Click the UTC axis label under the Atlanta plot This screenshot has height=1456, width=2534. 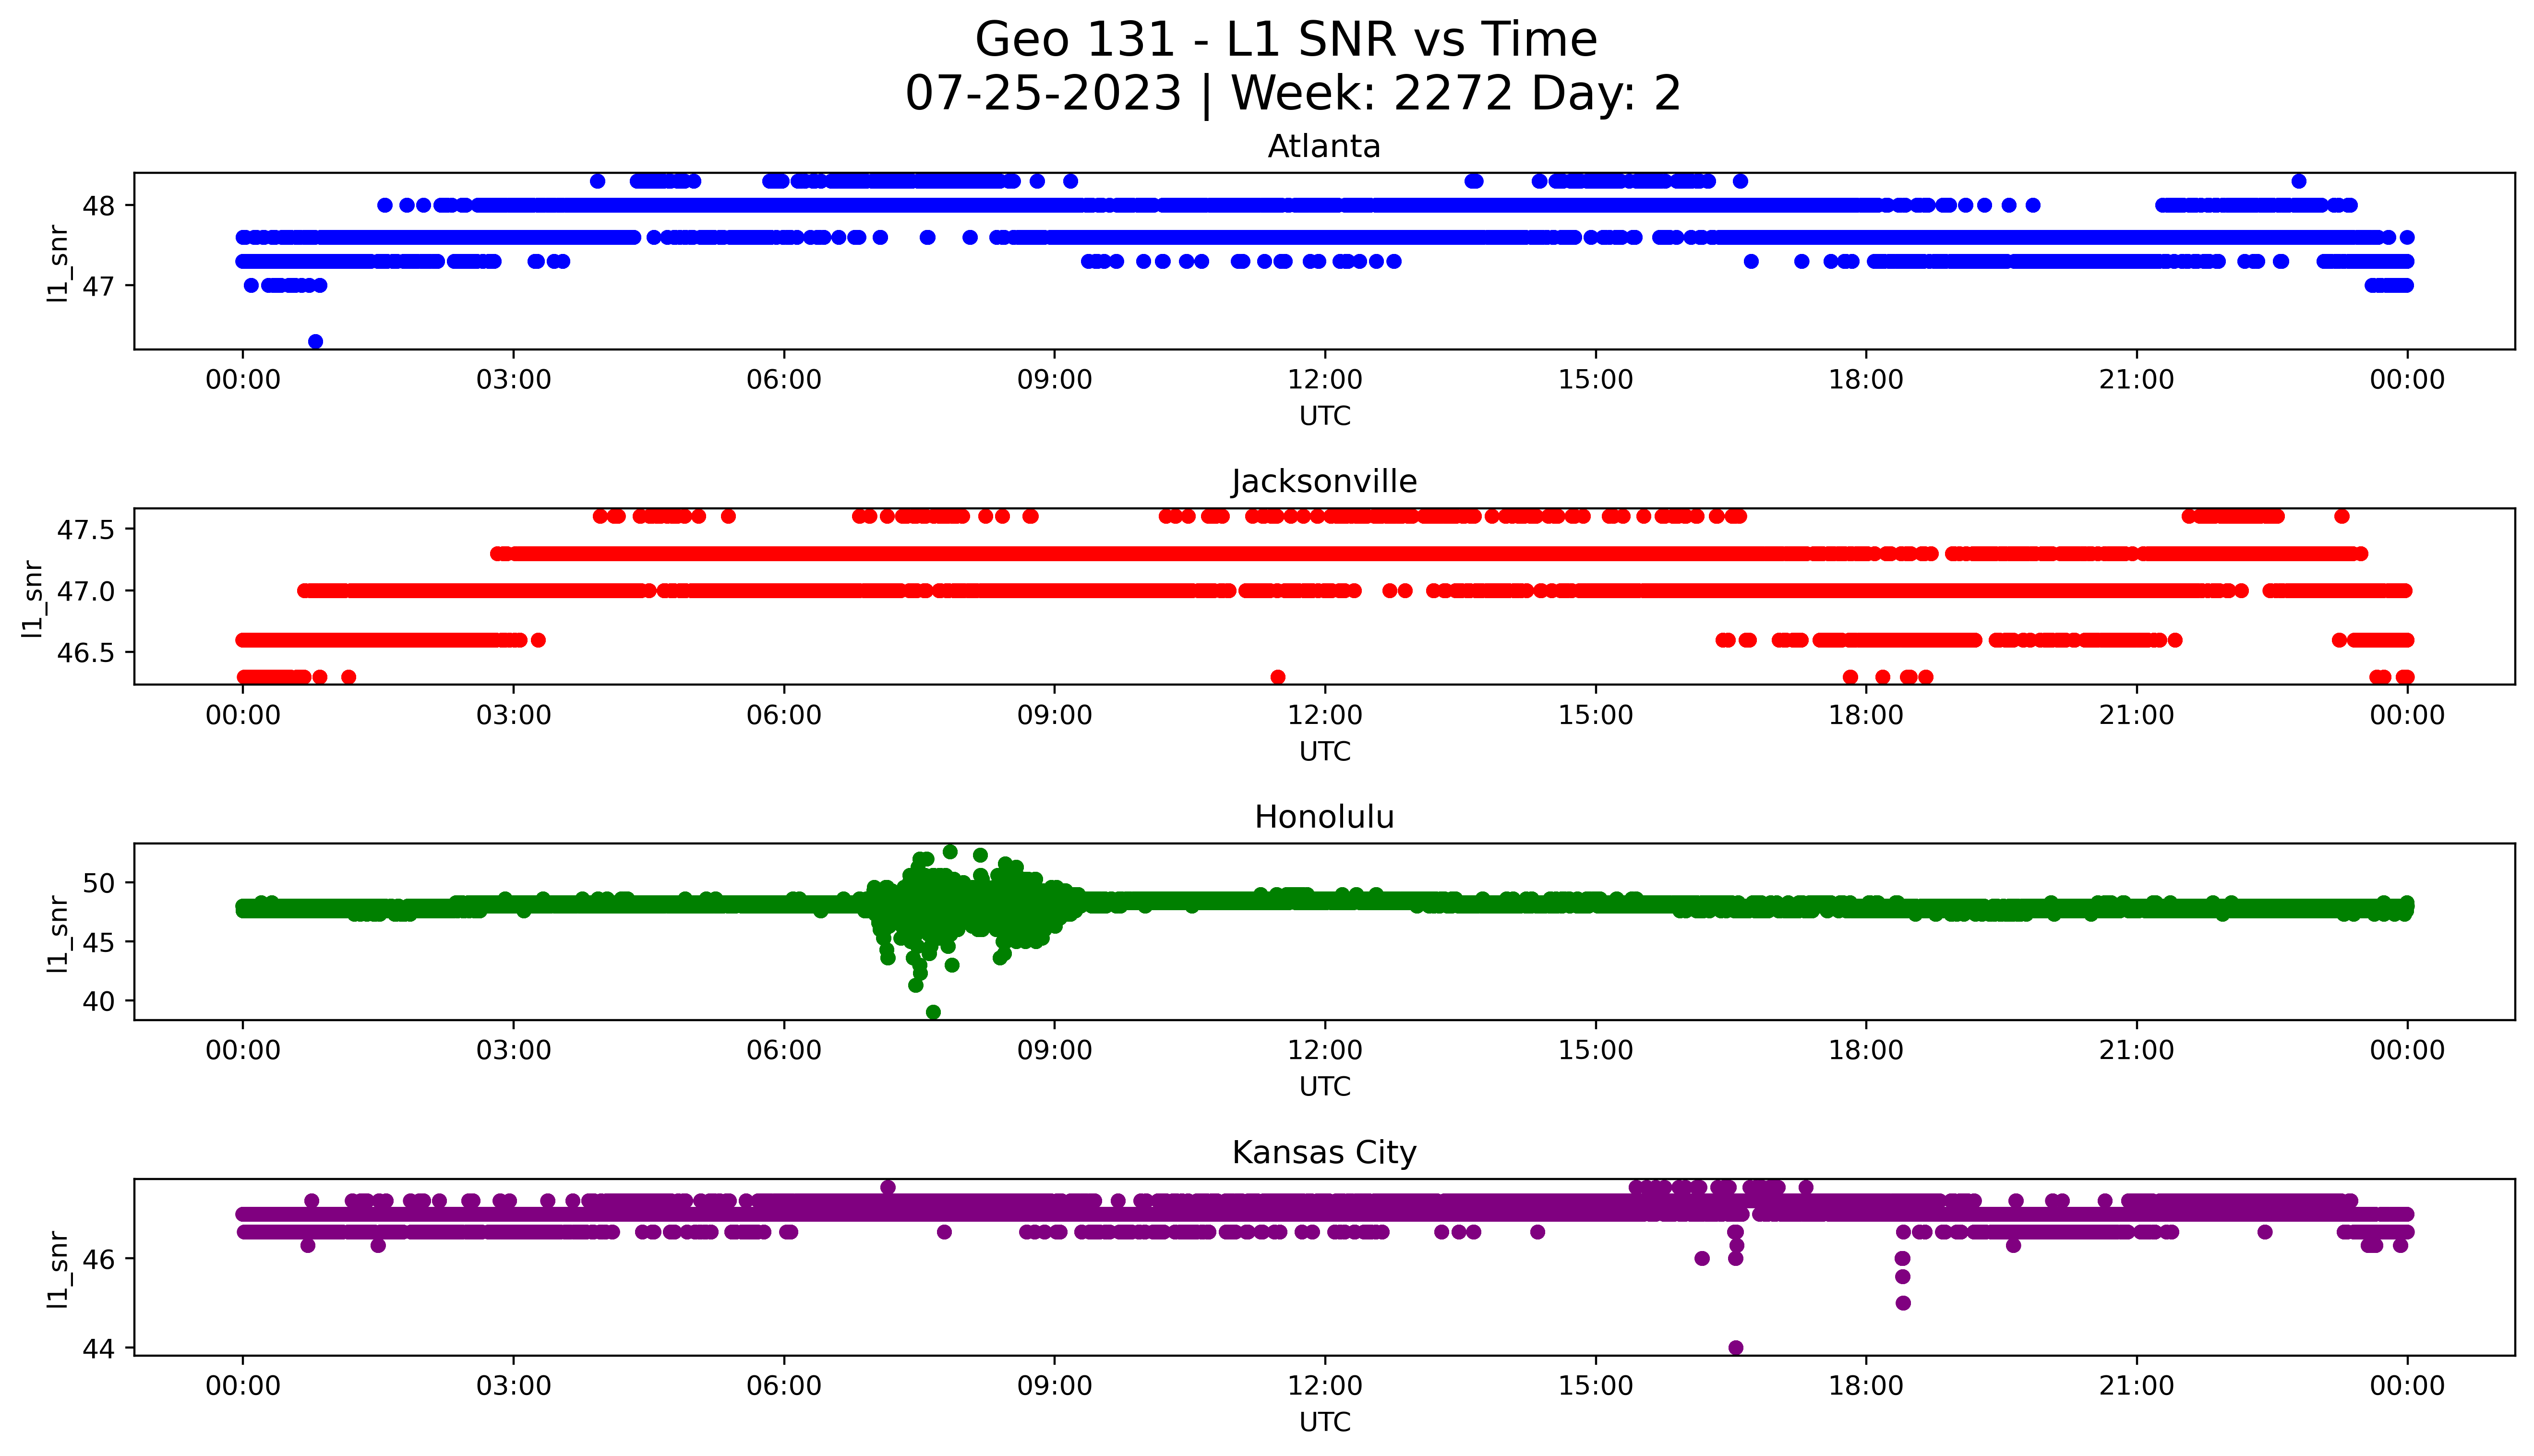(x=1324, y=416)
